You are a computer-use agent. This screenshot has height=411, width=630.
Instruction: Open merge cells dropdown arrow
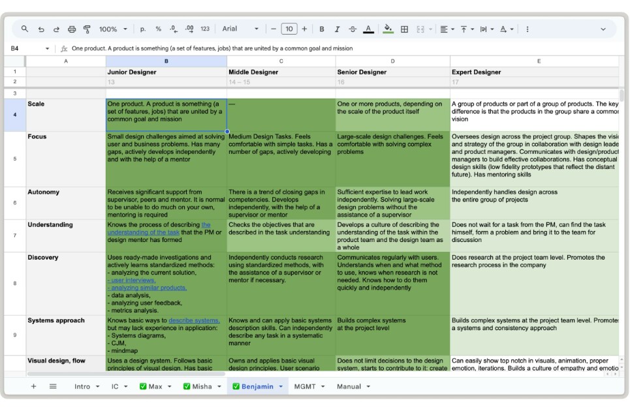[430, 29]
